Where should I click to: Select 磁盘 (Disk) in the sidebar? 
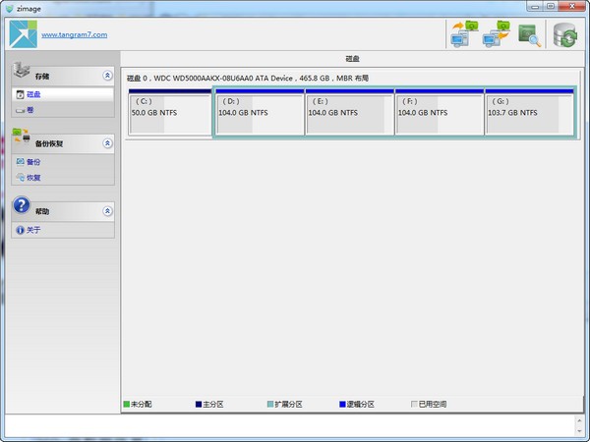pos(34,94)
